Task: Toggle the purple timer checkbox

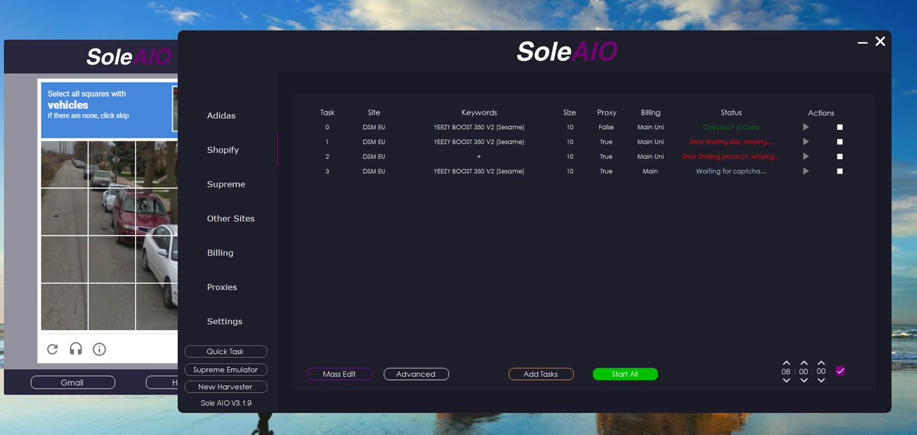Action: pos(841,371)
